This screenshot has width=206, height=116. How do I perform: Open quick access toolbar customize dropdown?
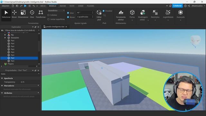37,6
